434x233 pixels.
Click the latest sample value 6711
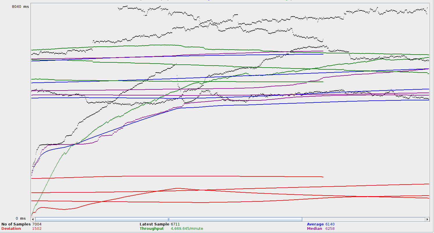pyautogui.click(x=175, y=224)
